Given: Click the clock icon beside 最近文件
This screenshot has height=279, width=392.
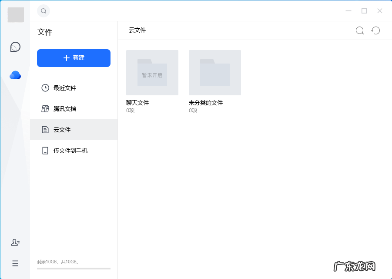Looking at the screenshot, I should pyautogui.click(x=45, y=87).
